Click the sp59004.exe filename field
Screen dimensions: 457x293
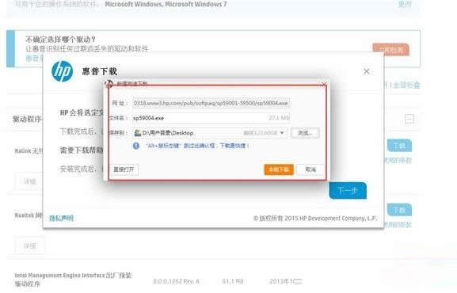(x=211, y=118)
